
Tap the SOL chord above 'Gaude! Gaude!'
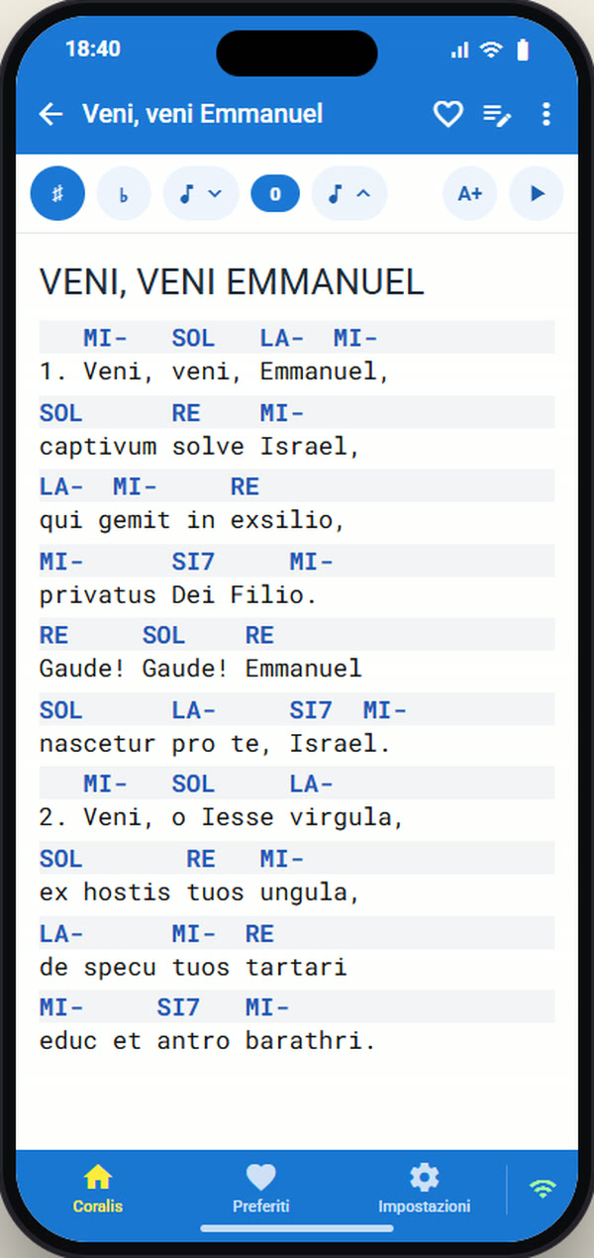click(163, 635)
